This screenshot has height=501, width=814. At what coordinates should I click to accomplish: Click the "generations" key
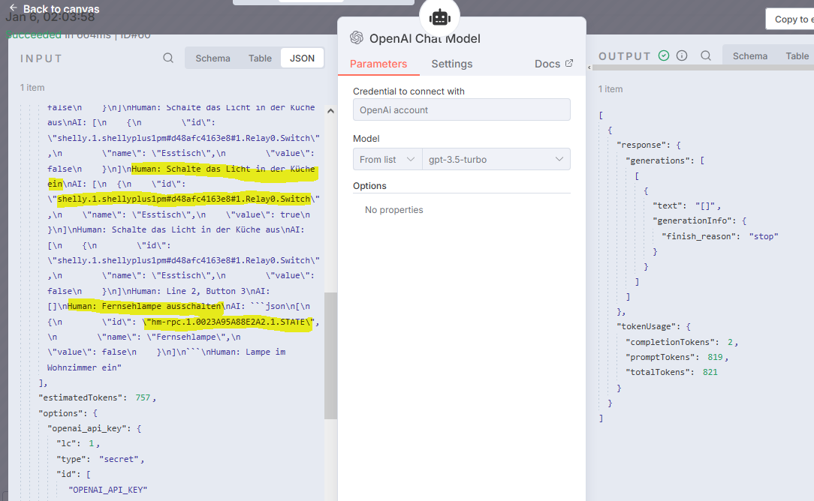click(659, 160)
